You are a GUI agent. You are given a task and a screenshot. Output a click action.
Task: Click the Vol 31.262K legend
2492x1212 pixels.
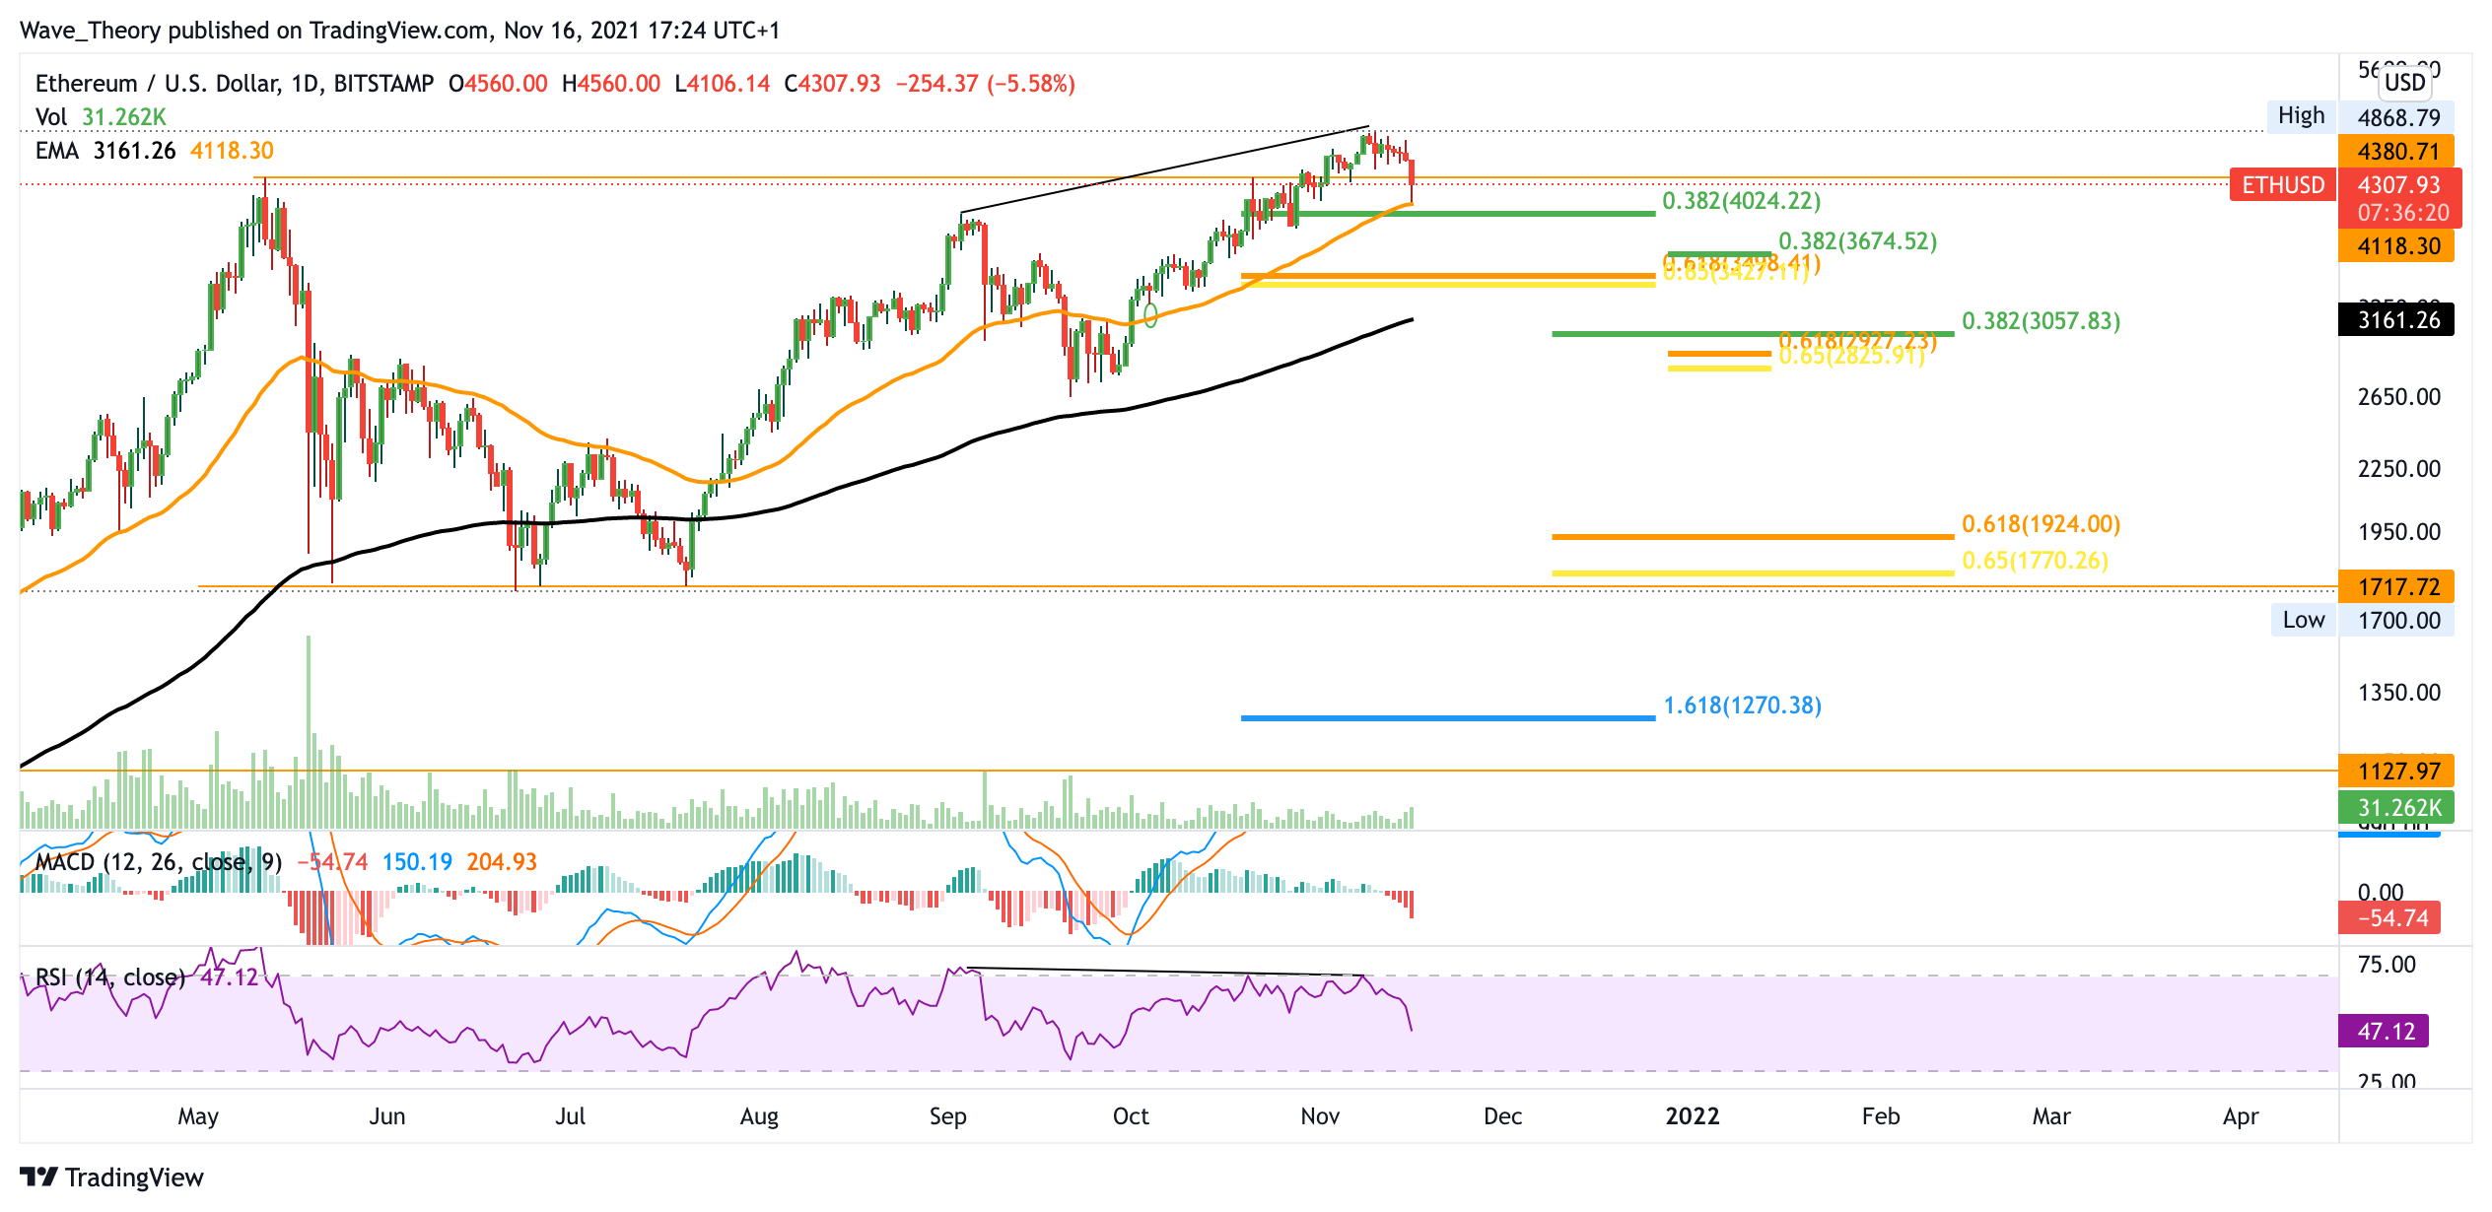pyautogui.click(x=101, y=117)
